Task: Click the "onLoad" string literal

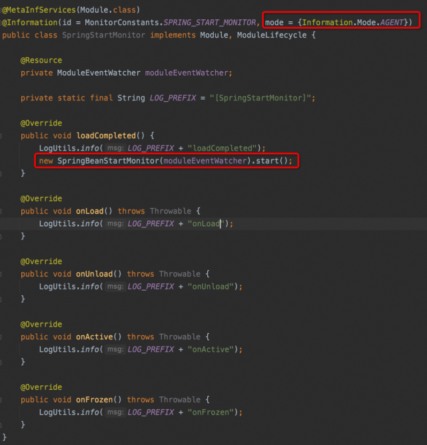Action: pos(206,223)
